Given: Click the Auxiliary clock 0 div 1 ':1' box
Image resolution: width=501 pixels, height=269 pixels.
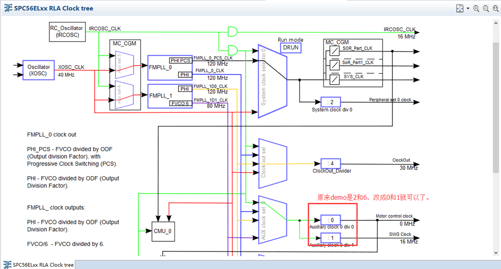Looking at the screenshot, I should [330, 238].
